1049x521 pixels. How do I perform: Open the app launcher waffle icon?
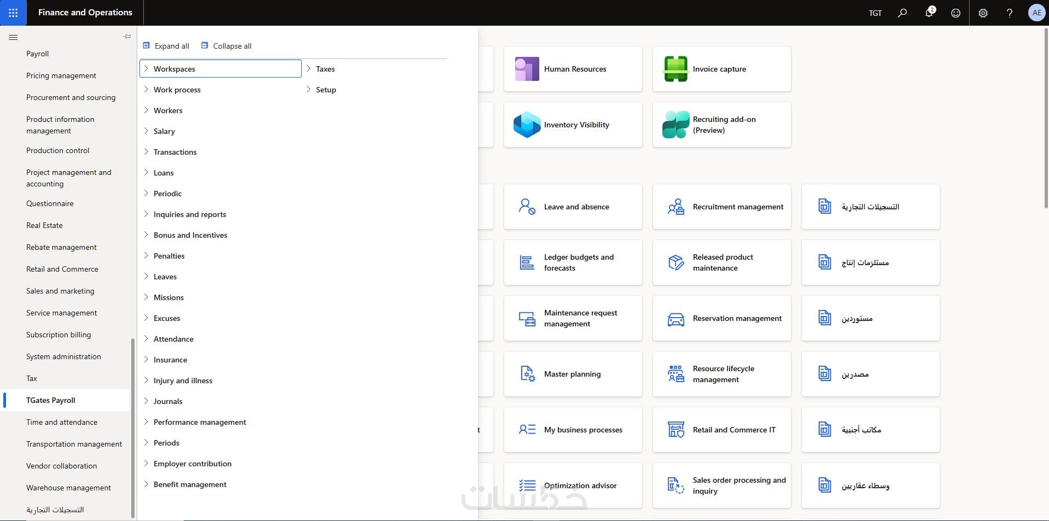coord(13,13)
